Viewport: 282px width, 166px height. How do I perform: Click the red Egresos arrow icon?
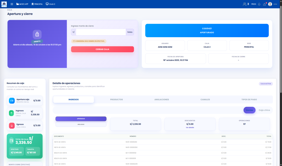pyautogui.click(x=11, y=125)
